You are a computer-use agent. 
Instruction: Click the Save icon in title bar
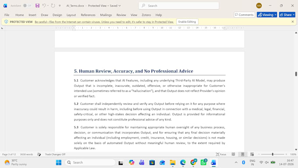[x=37, y=6]
